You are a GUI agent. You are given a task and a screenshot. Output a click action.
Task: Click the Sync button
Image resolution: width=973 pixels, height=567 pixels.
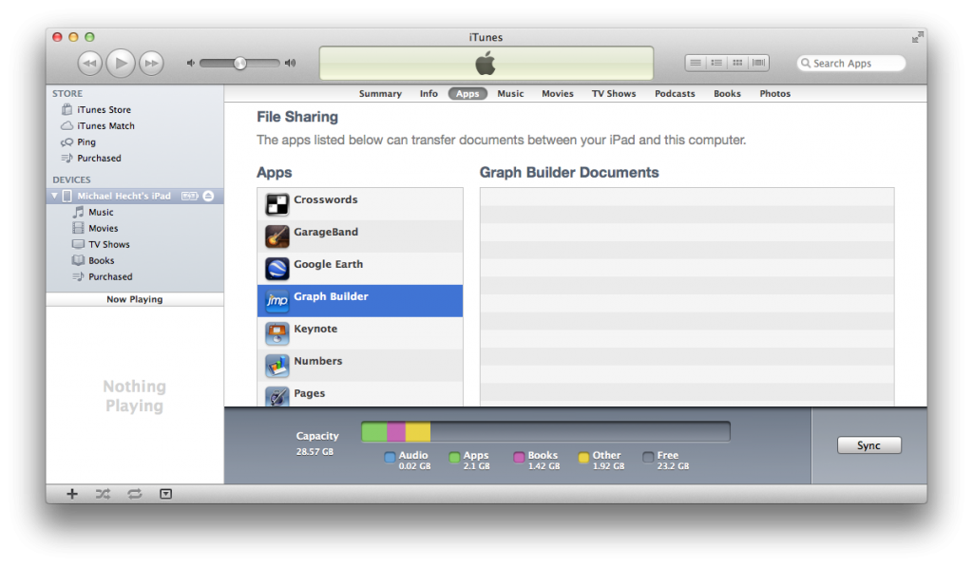click(868, 445)
